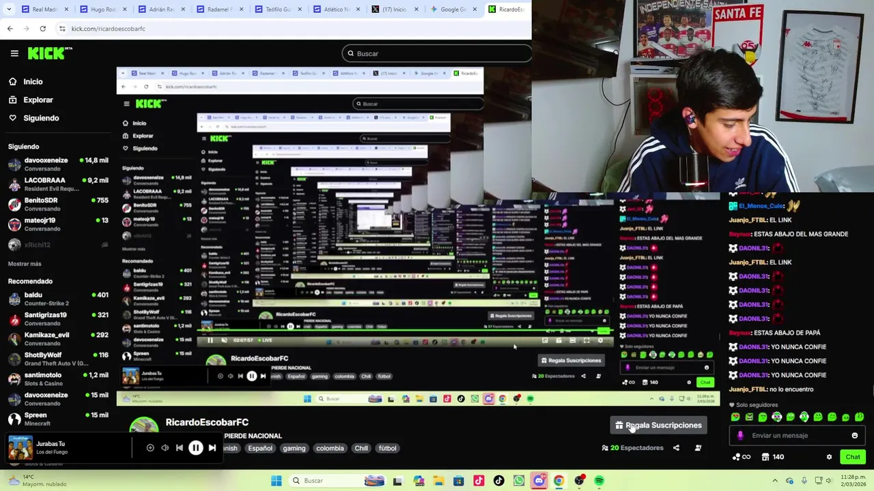874x491 pixels.
Task: Open recommended channel ShotByWolf
Action: (58, 359)
